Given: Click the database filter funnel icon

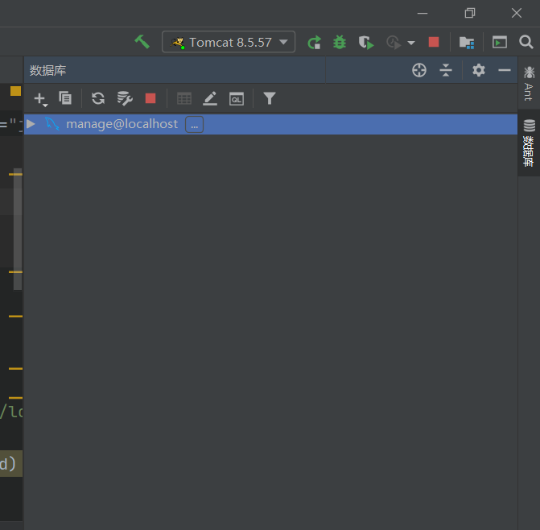Looking at the screenshot, I should pos(270,98).
